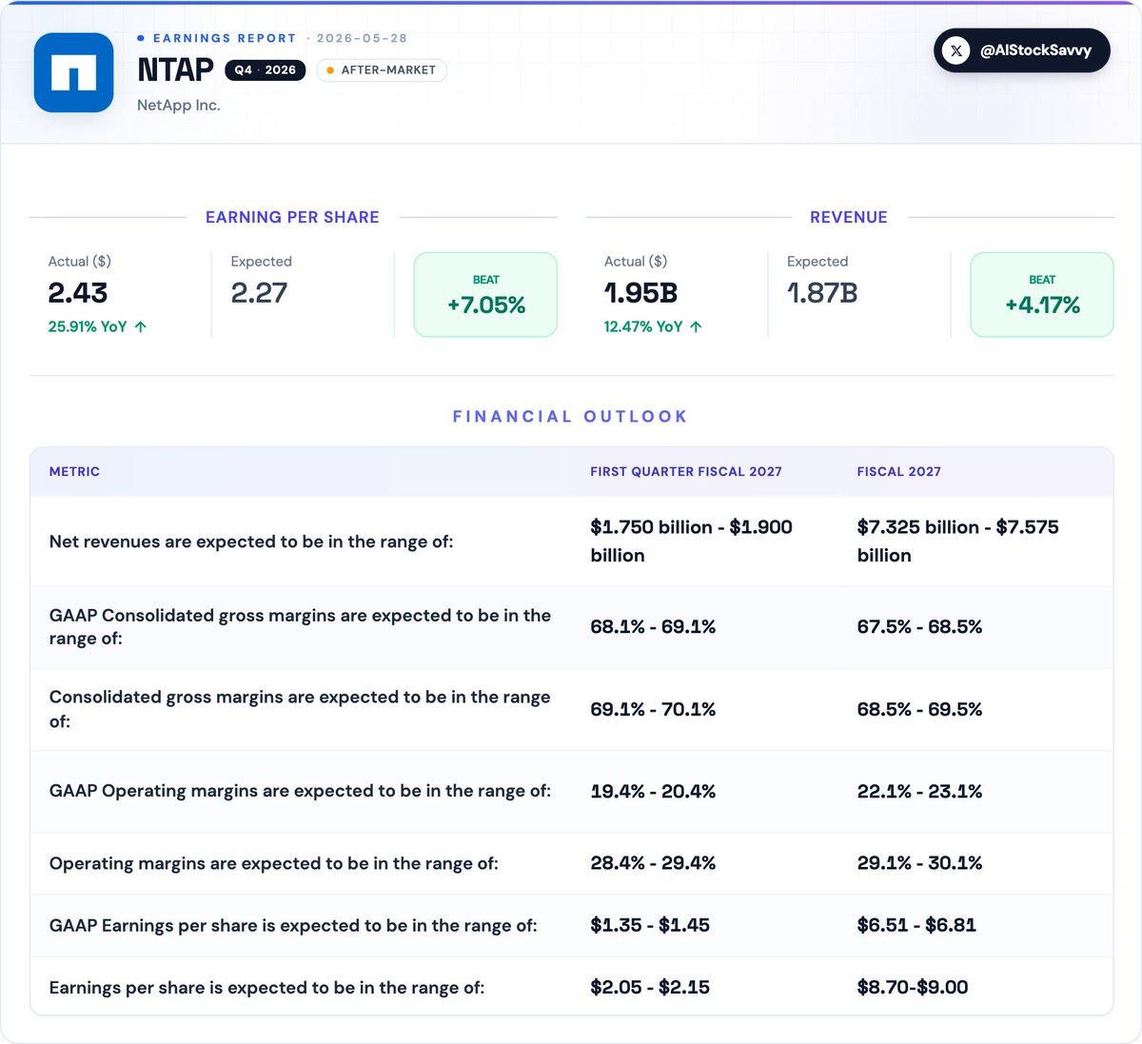Click the EPS YoY green up arrow
This screenshot has height=1044, width=1142.
pos(141,326)
